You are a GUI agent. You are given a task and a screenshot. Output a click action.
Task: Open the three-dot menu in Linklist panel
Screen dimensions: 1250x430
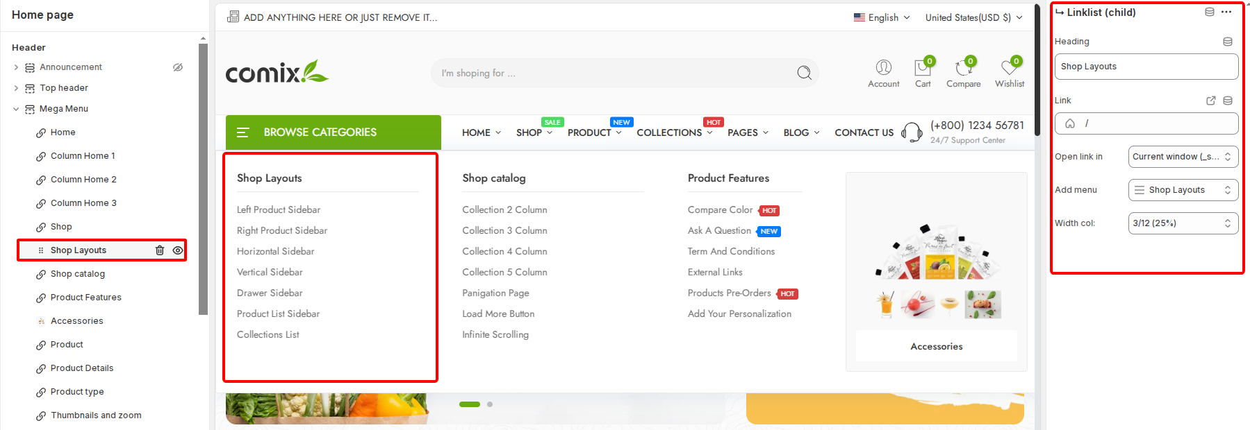click(1226, 12)
